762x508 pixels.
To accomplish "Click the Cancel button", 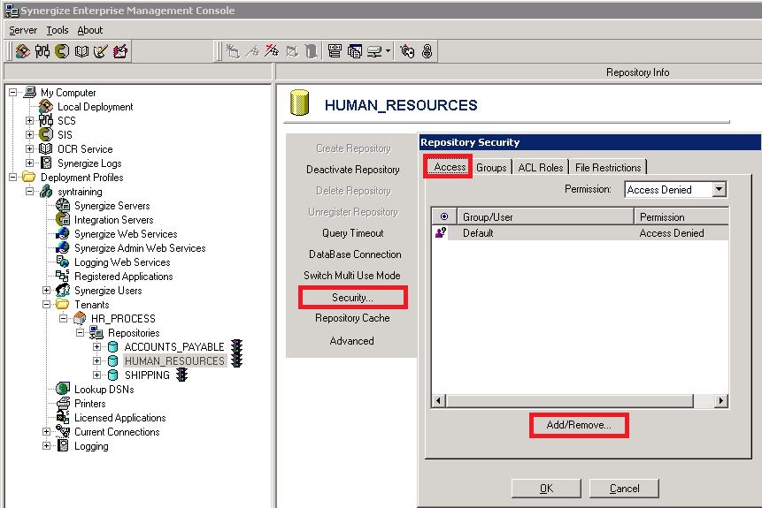I will (625, 488).
